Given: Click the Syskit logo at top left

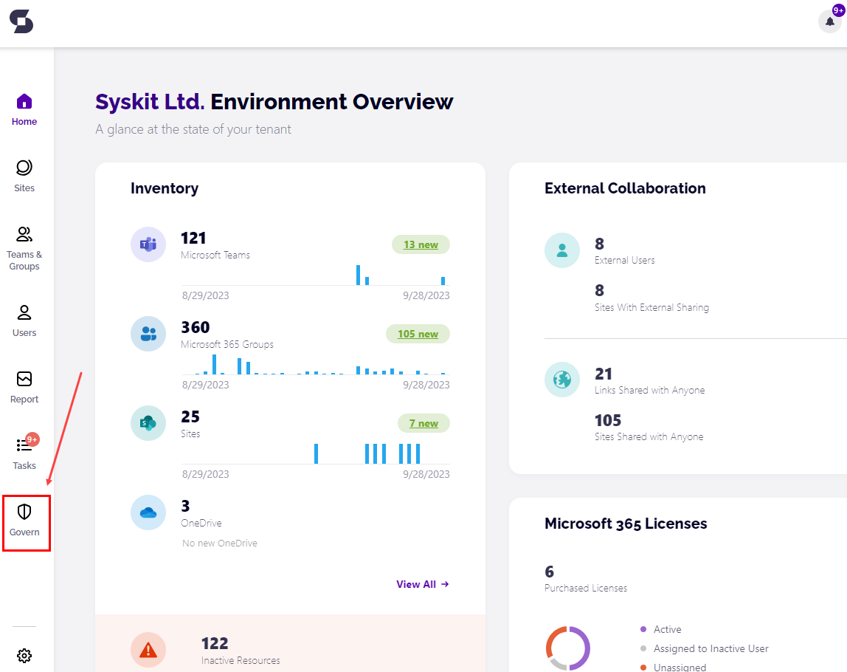Looking at the screenshot, I should click(21, 22).
